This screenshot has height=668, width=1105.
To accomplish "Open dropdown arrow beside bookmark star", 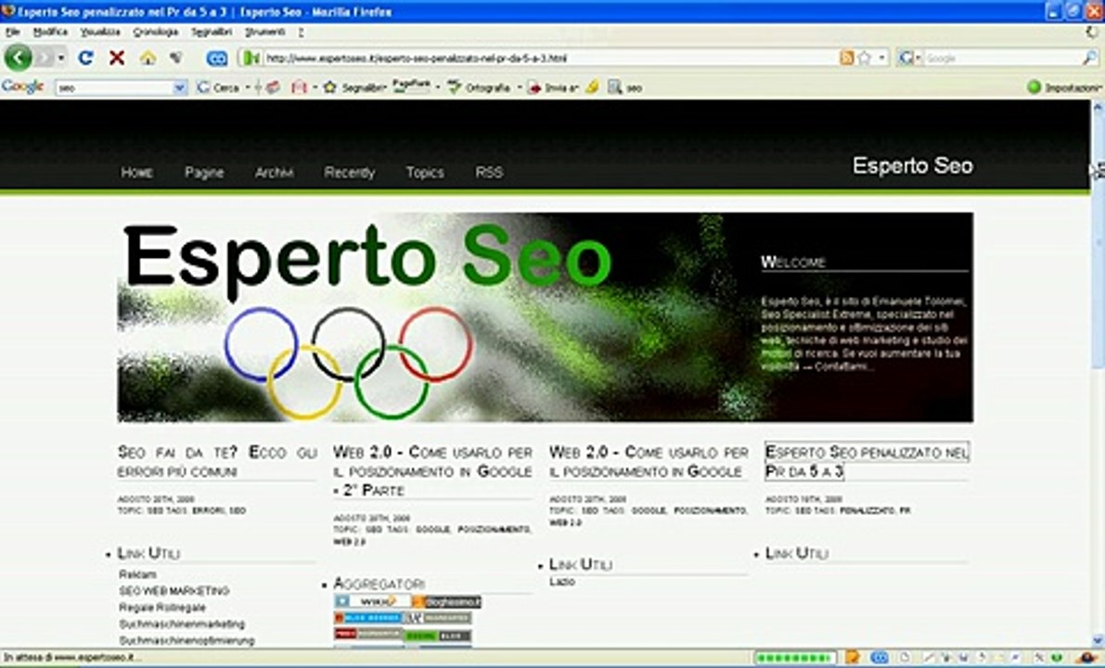I will coord(881,58).
